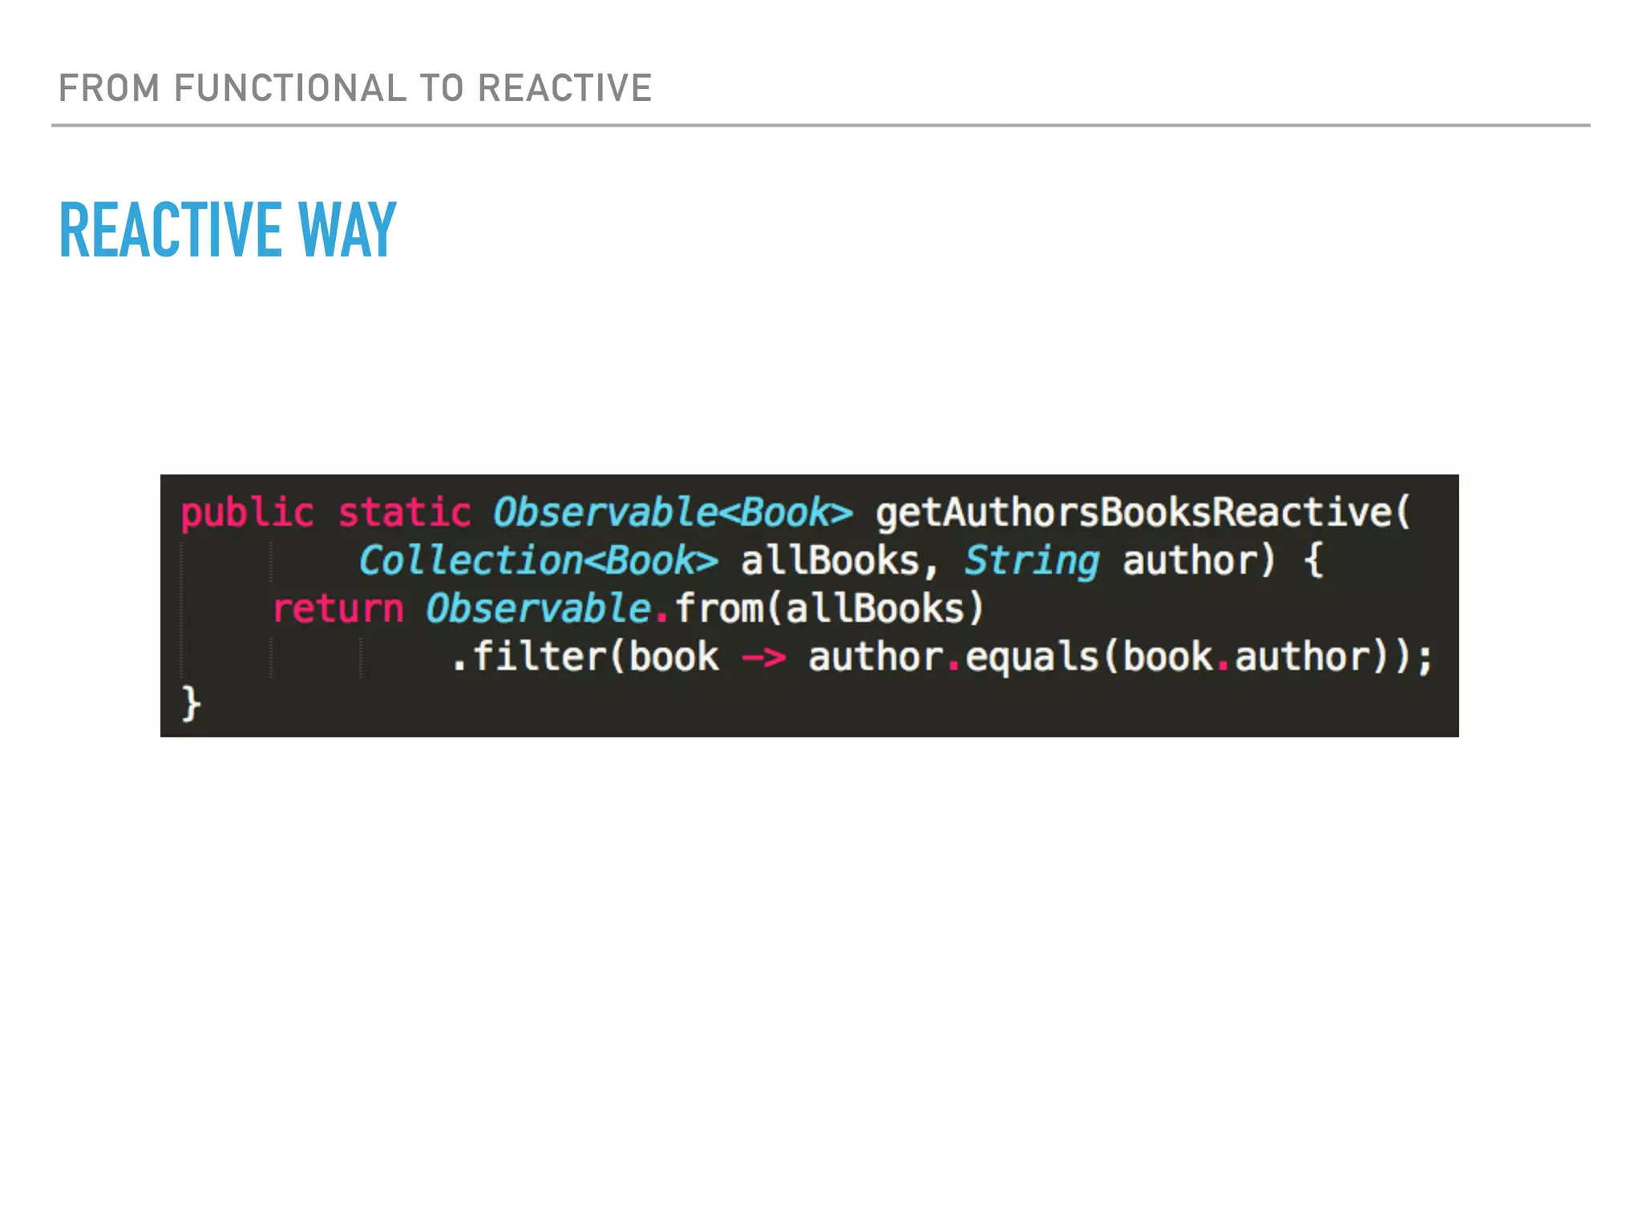Click 'allBooks,' parameter name in second line
Screen dimensions: 1642x1231
pyautogui.click(x=839, y=561)
